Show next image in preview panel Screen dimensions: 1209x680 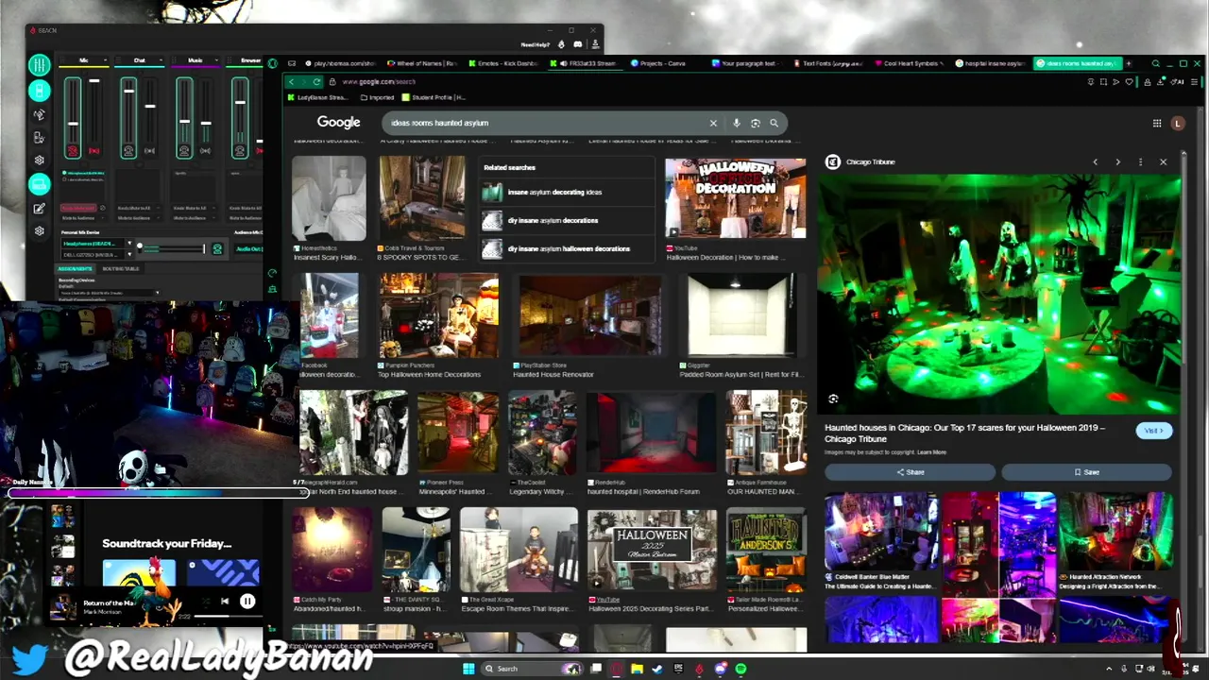click(1117, 162)
